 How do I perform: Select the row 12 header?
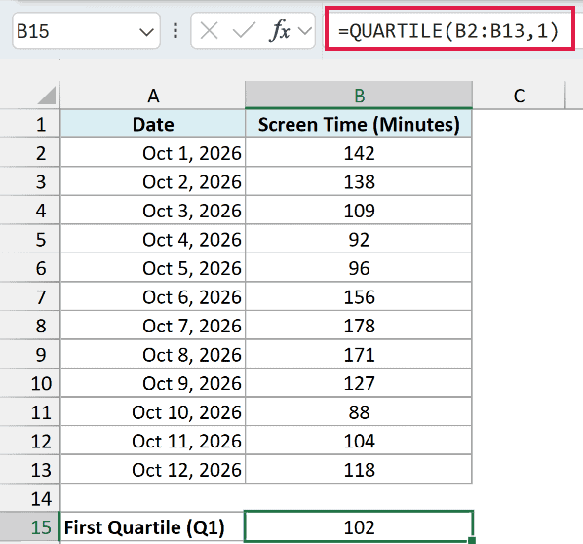click(x=30, y=441)
